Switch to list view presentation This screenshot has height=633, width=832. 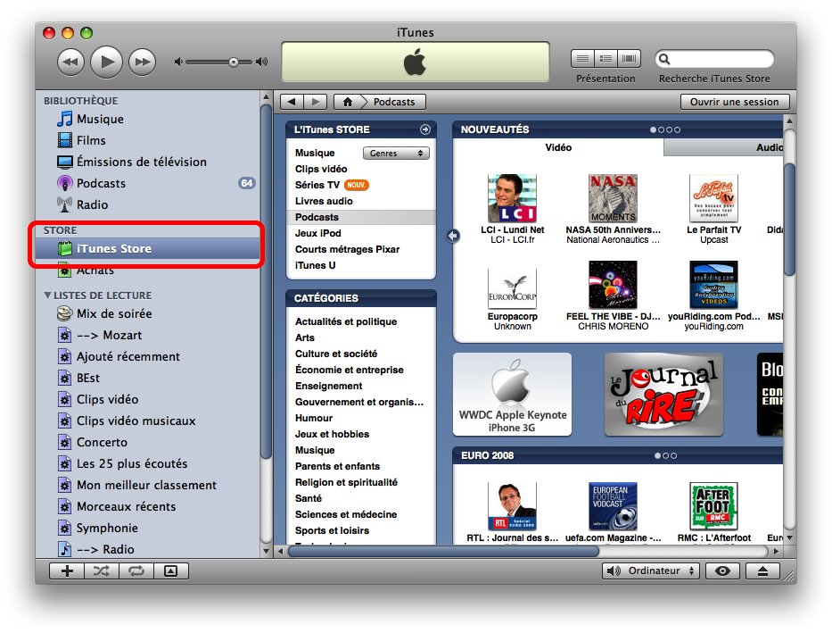(x=582, y=58)
